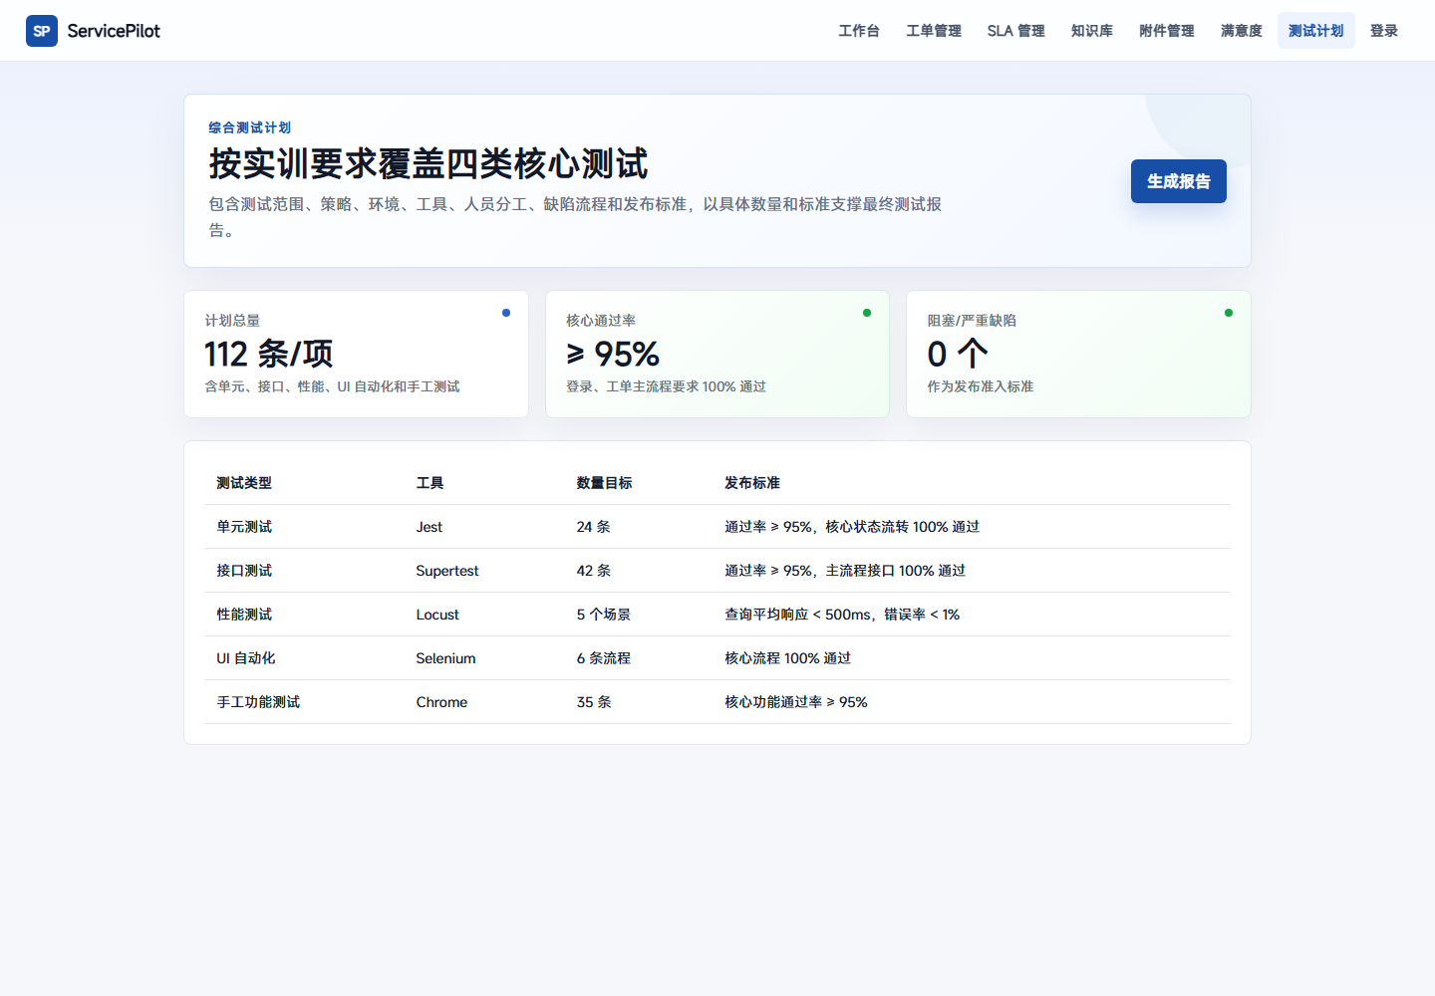Image resolution: width=1435 pixels, height=996 pixels.
Task: Click the green dot on 核心通过率 card
Action: 867,313
